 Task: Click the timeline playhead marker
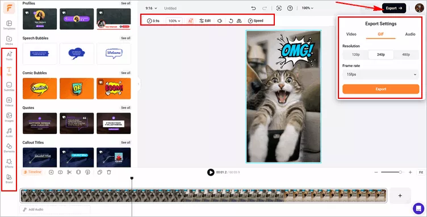(x=132, y=178)
